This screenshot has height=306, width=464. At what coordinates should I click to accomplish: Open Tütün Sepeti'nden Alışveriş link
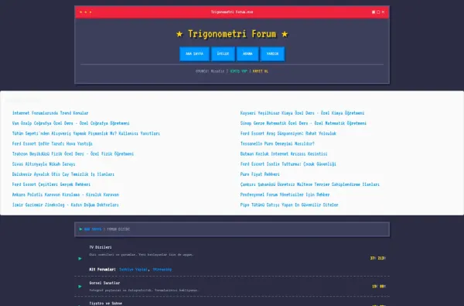pos(86,133)
